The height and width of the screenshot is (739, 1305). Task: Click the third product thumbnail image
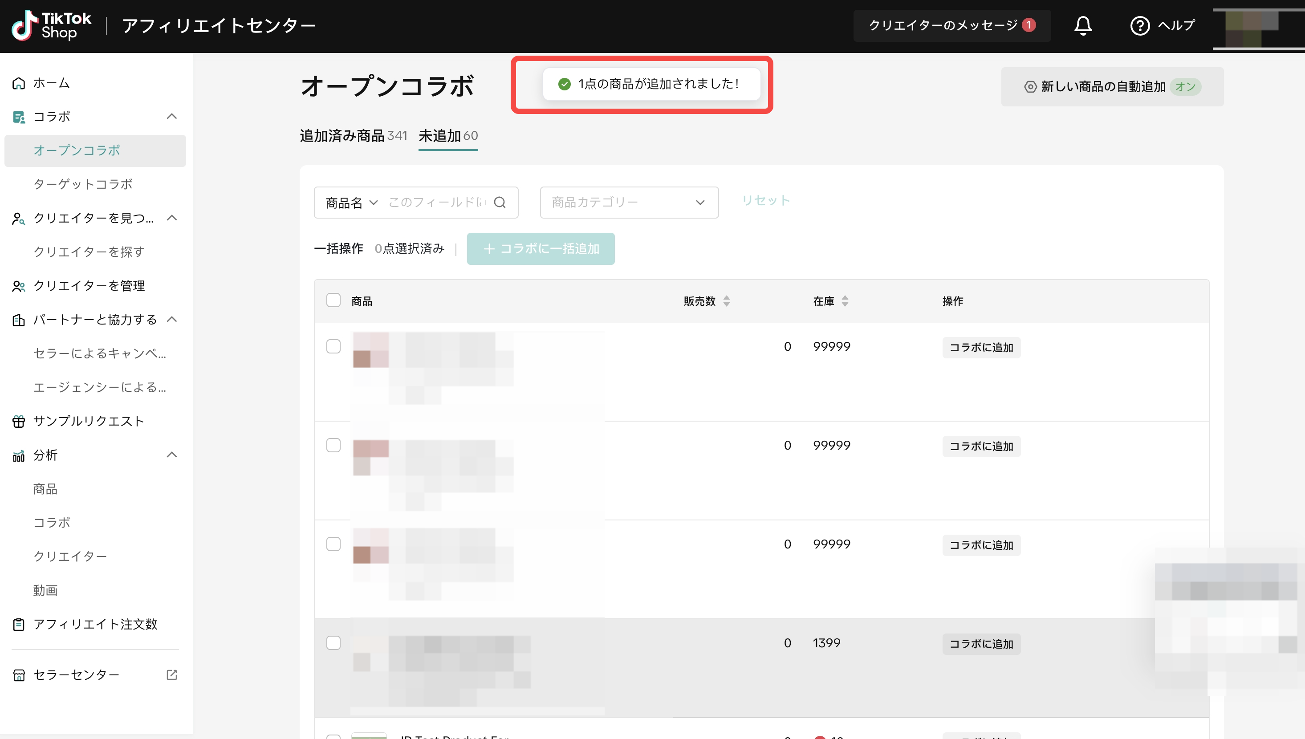tap(370, 546)
